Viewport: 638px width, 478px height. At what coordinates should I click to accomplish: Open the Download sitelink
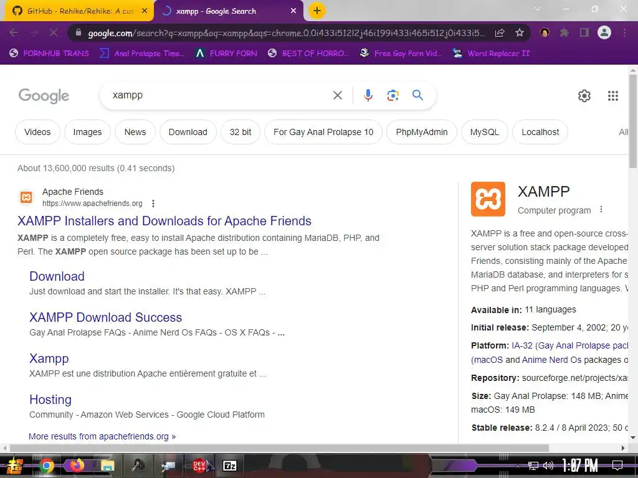pos(57,276)
